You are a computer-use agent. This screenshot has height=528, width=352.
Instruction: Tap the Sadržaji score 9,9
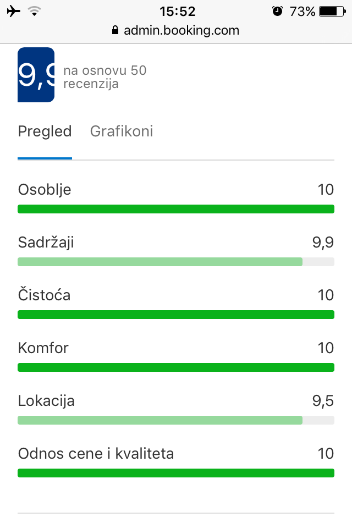(323, 243)
